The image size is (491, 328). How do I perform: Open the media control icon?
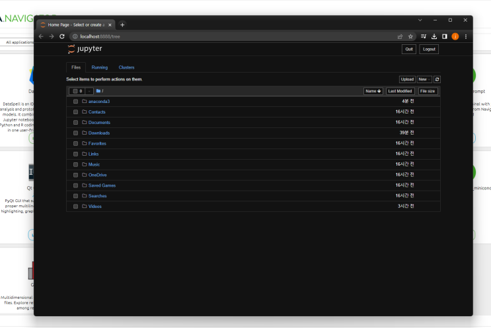coord(424,36)
